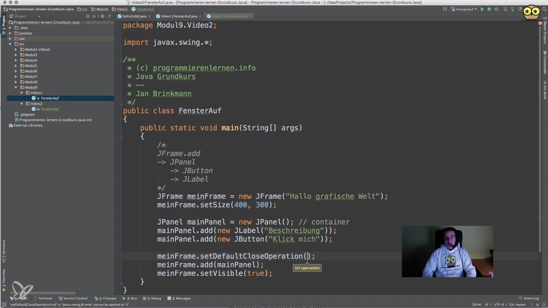Viewport: 548px width, 308px height.
Task: Click the Make Project binary icon
Action: pyautogui.click(x=445, y=9)
